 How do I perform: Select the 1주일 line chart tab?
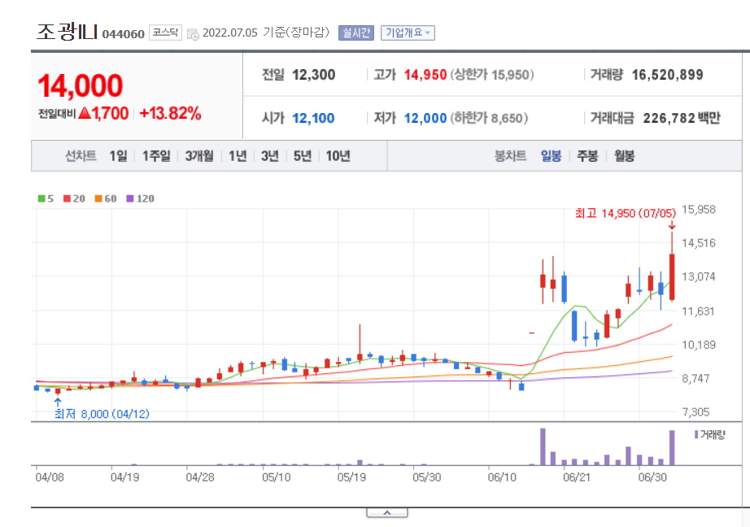156,156
